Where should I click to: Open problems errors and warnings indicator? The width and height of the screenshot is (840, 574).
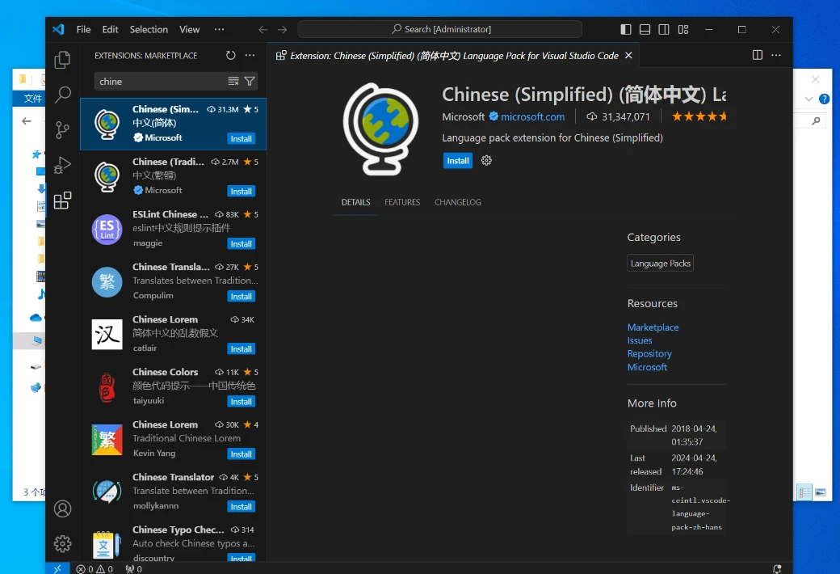(94, 568)
